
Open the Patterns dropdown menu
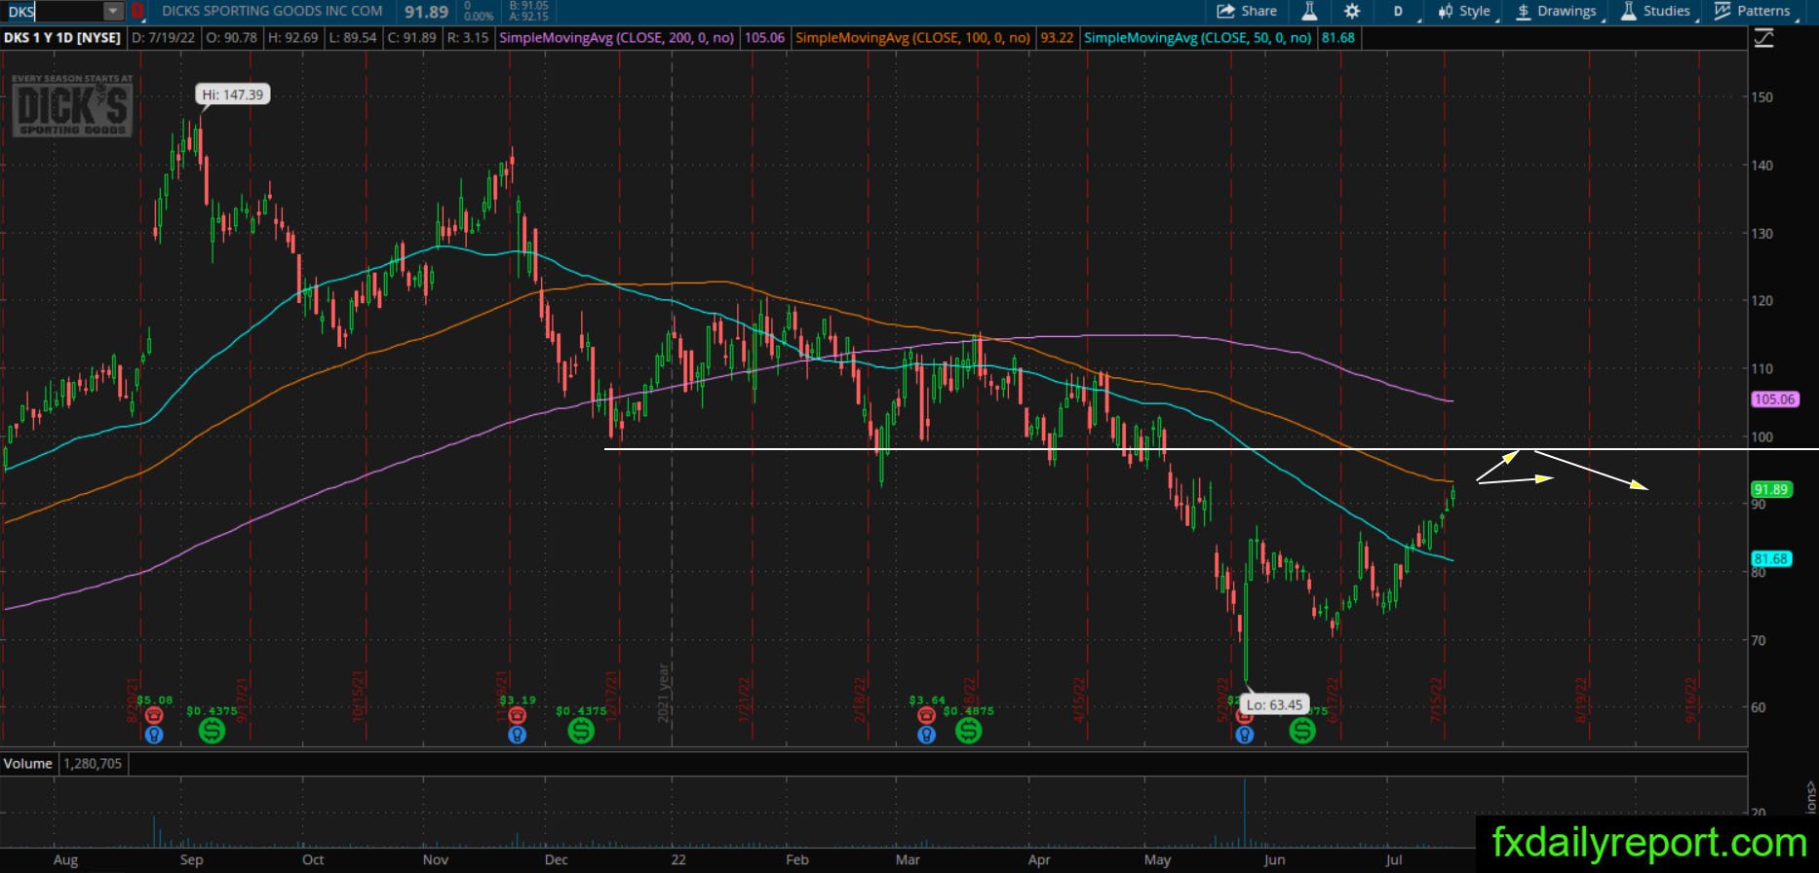pyautogui.click(x=1755, y=12)
